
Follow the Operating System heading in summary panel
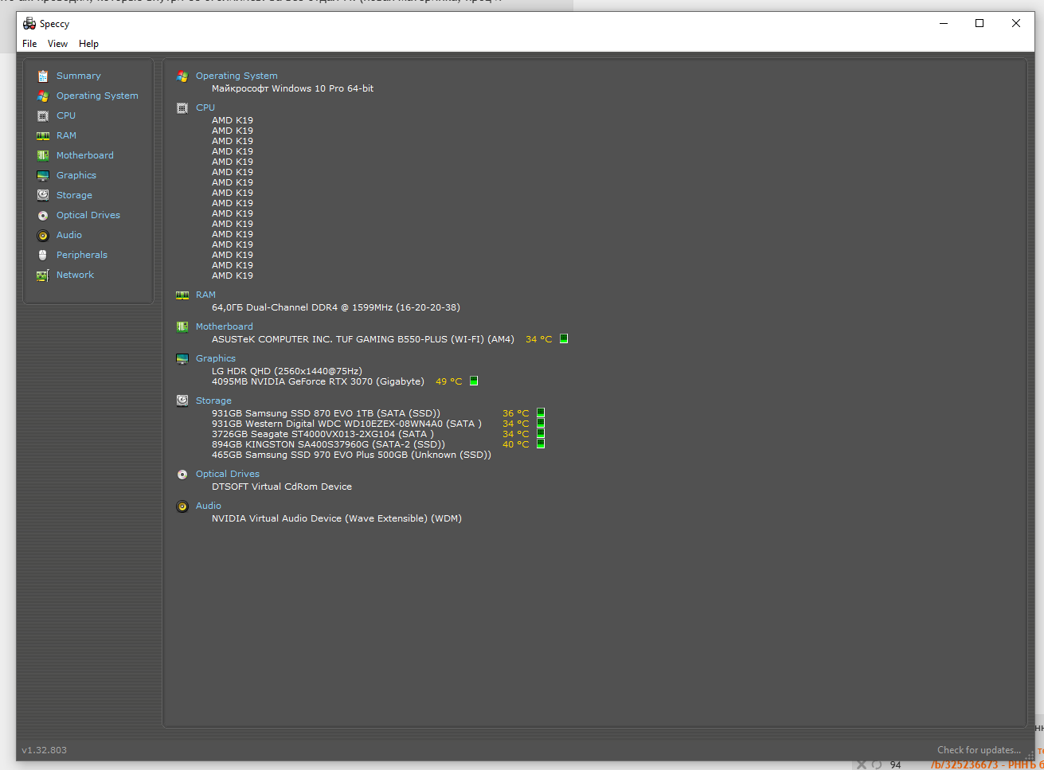click(237, 76)
